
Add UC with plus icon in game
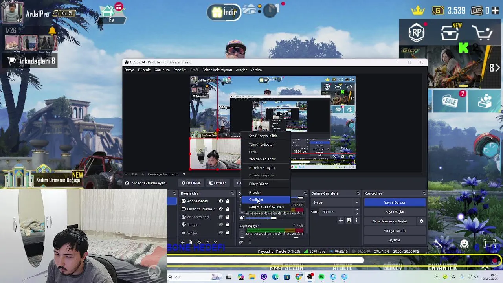point(496,11)
